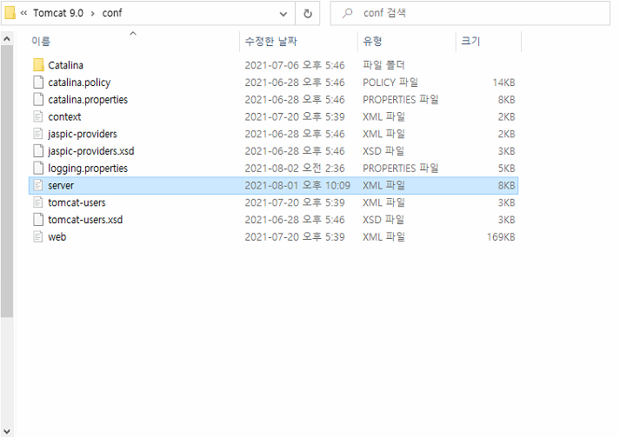Click PROPERTIES 파일 type of catalina.properties

401,100
